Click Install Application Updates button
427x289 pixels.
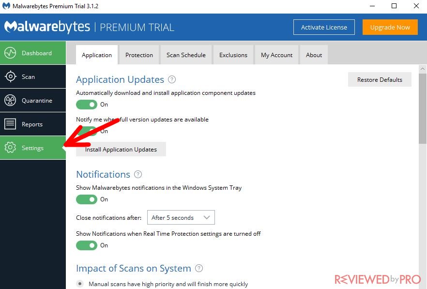[x=121, y=149]
